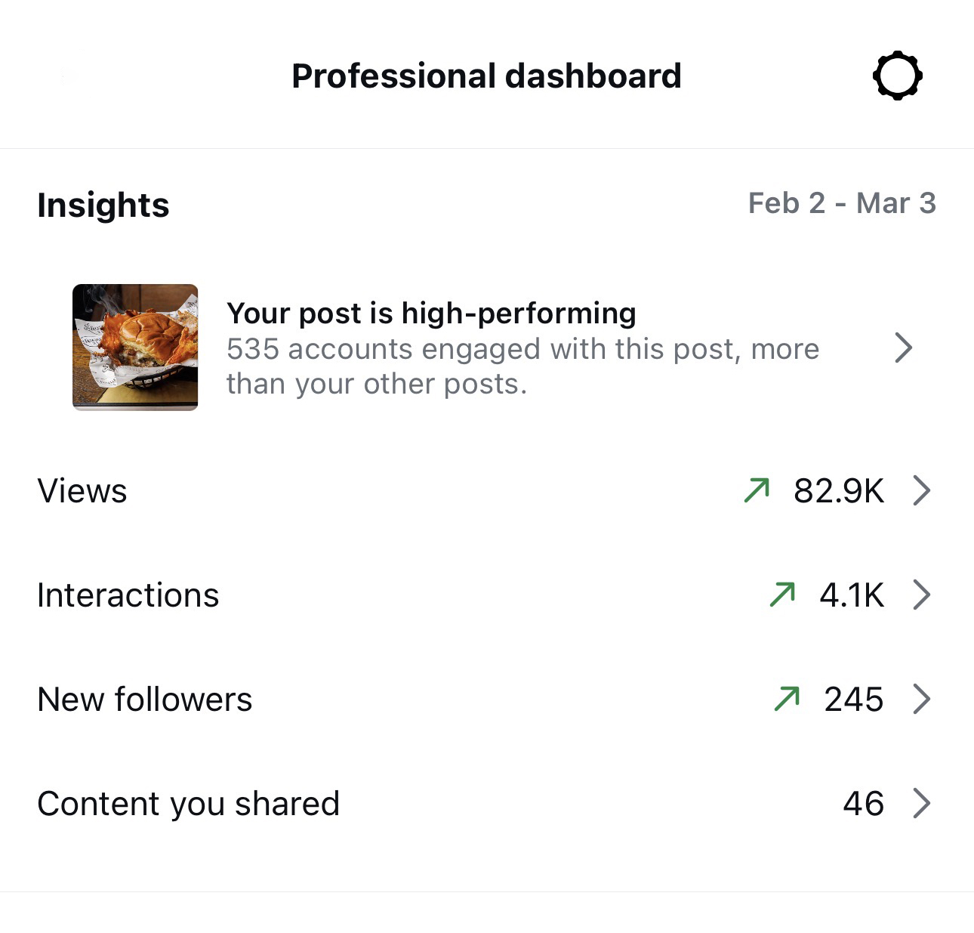Click the upward arrow near the 4.1K metric

click(783, 595)
